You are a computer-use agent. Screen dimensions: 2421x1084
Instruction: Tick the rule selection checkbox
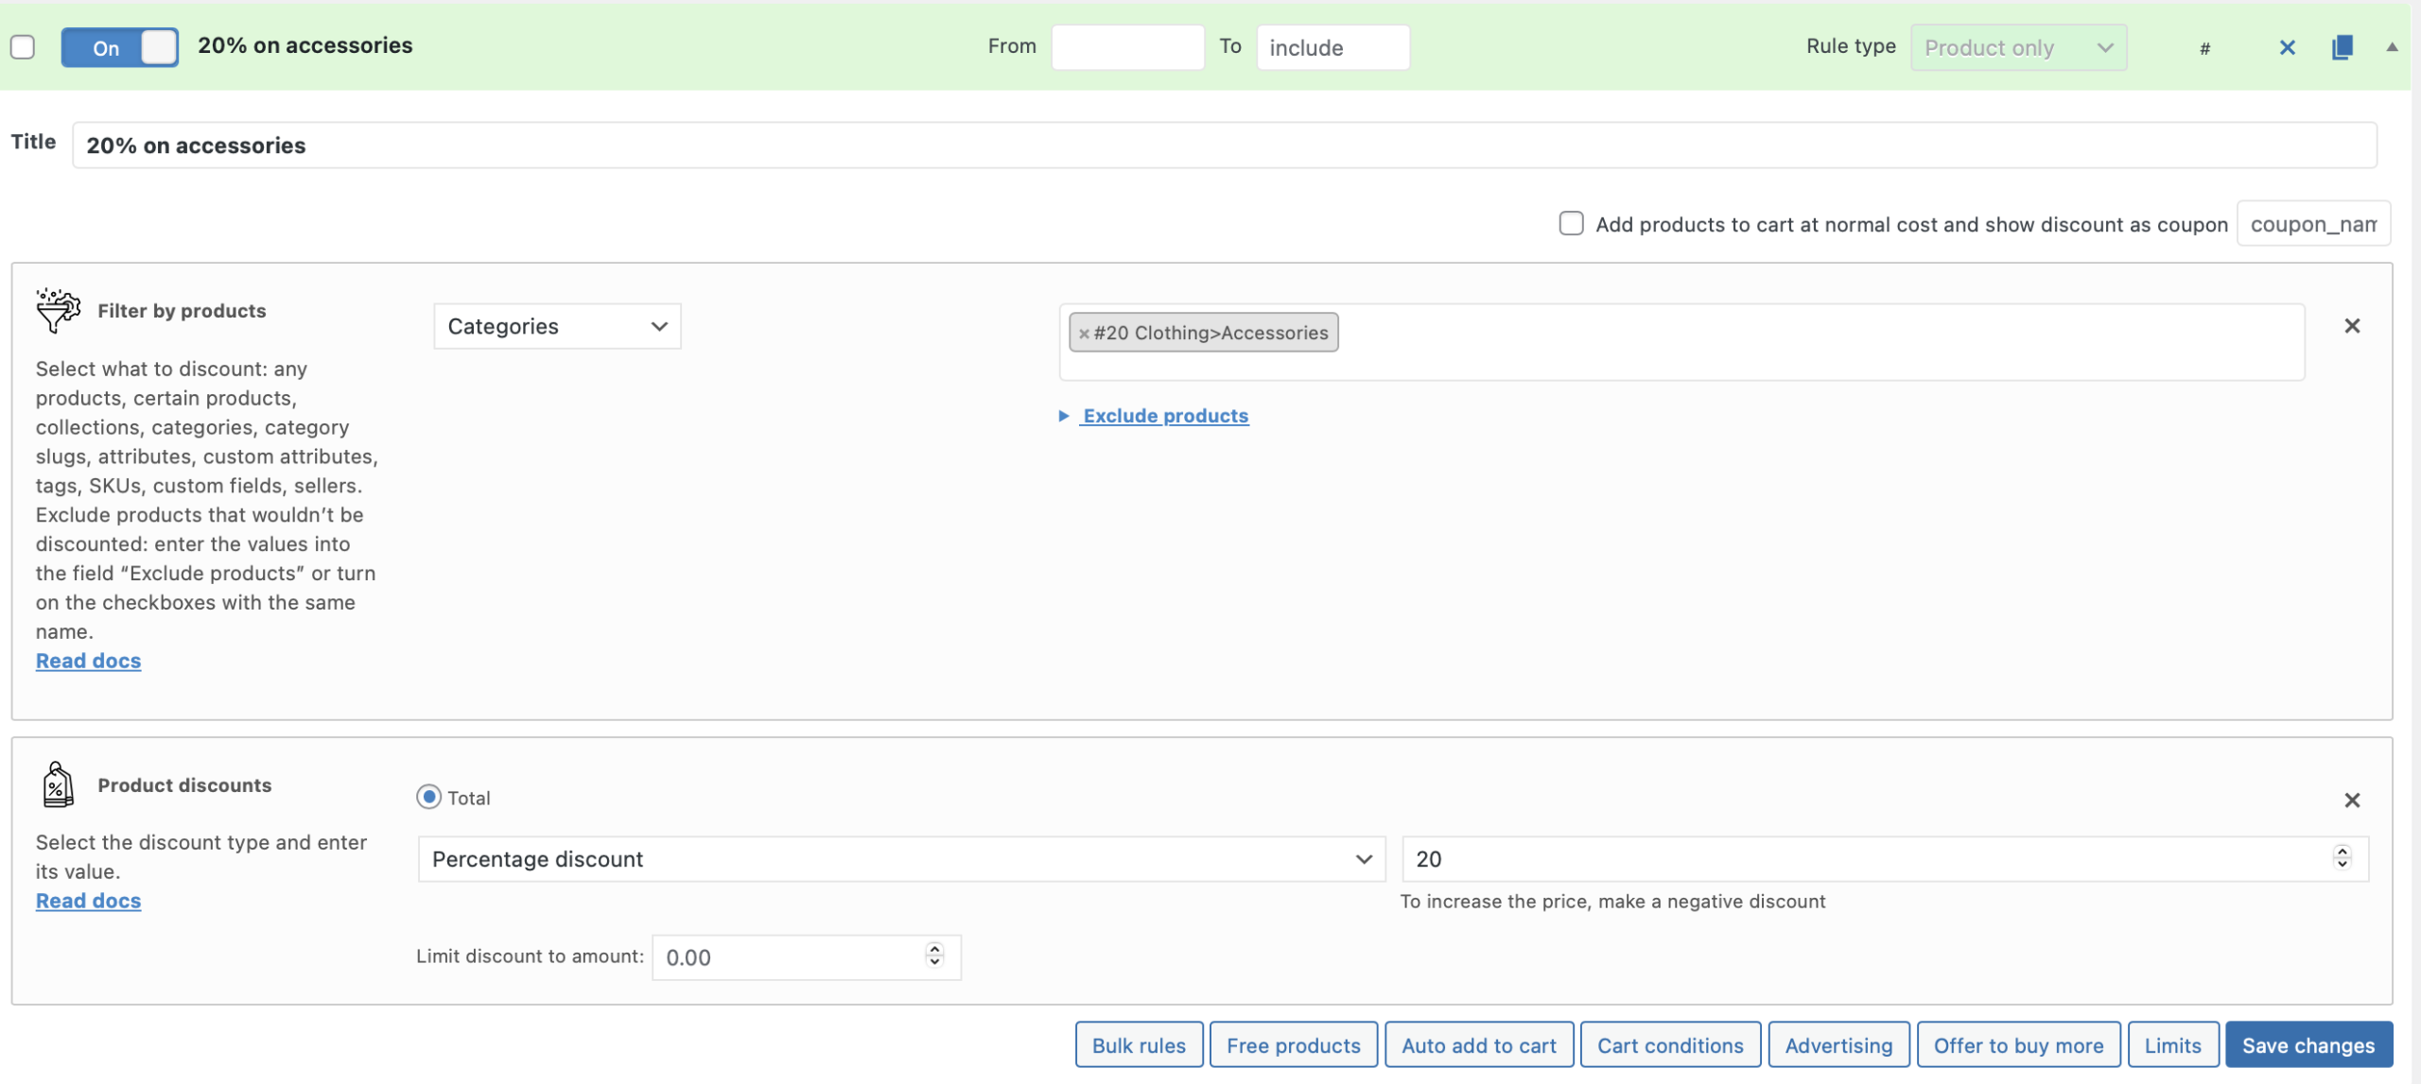[23, 47]
